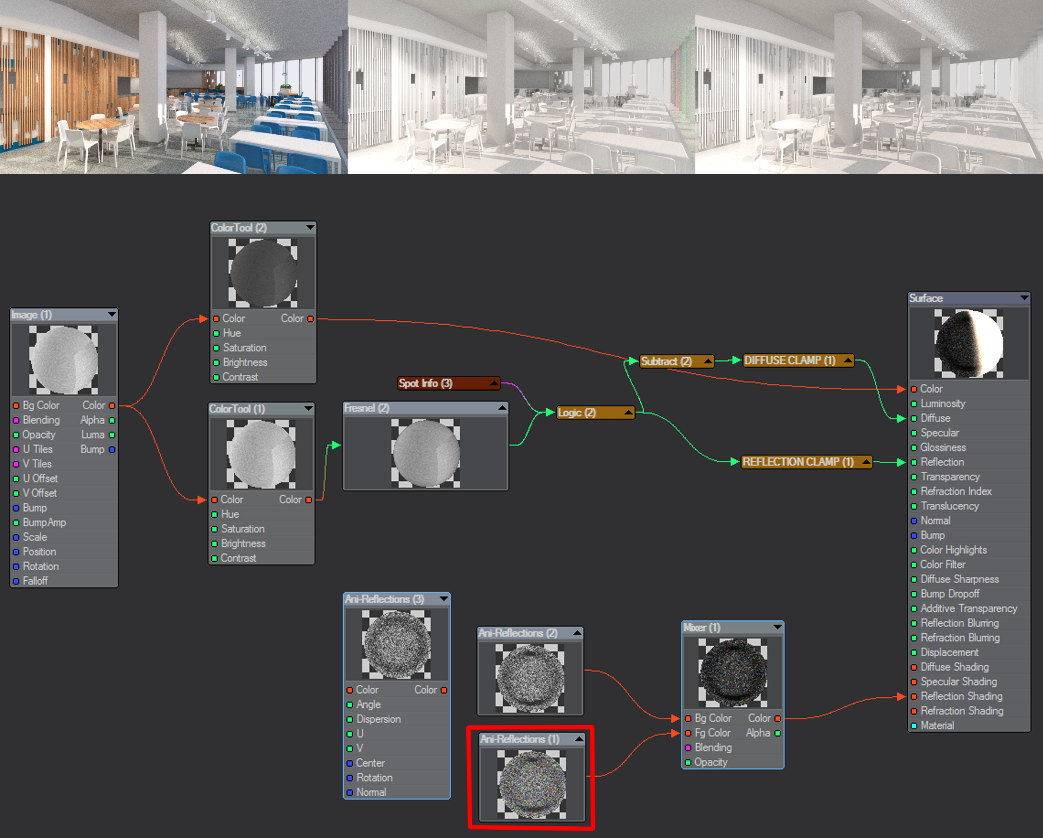The height and width of the screenshot is (838, 1043).
Task: Collapse the ColorTool (2) node triangle
Action: click(310, 227)
